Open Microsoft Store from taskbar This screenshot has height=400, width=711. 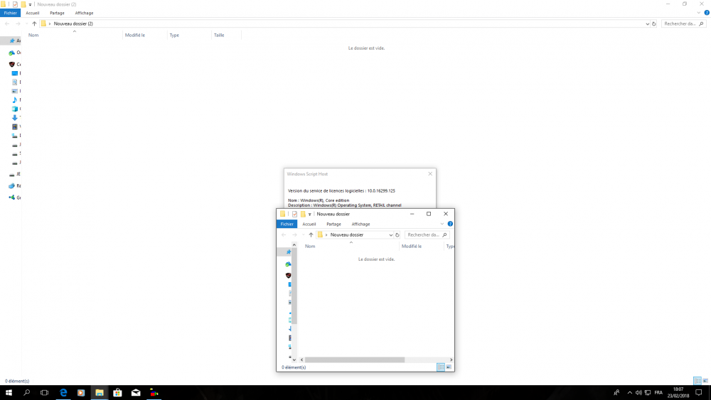117,393
